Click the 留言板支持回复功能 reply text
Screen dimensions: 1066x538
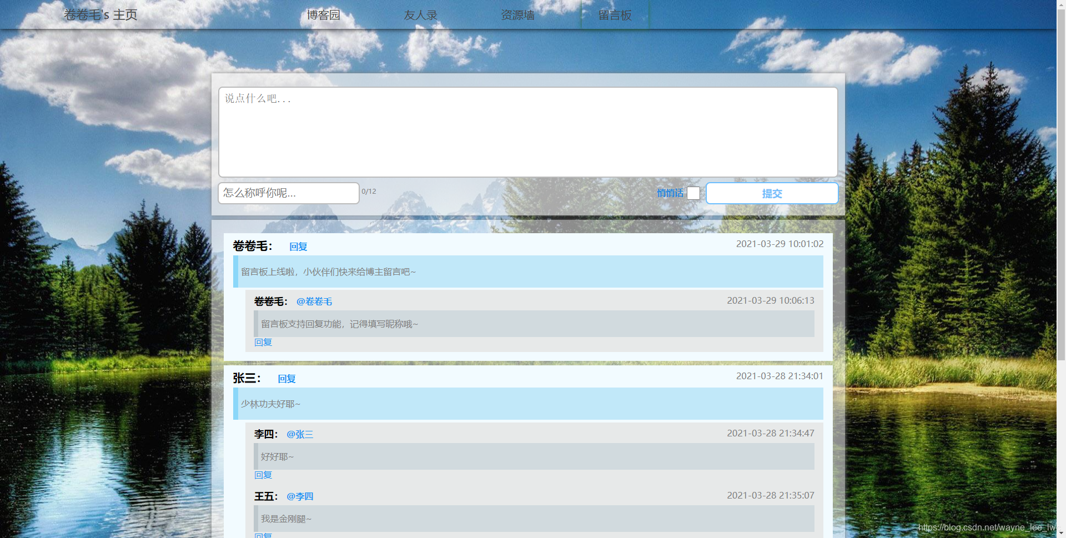coord(339,324)
